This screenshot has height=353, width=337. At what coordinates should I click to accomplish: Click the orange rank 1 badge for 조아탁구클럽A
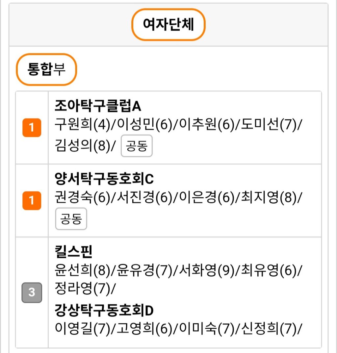tap(32, 128)
